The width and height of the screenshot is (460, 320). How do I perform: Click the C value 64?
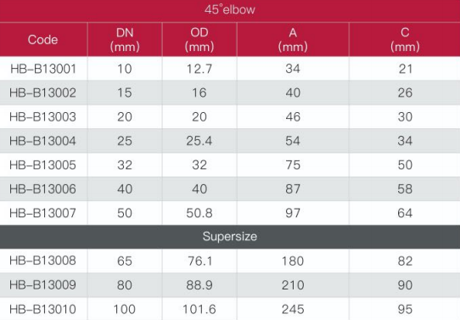(x=405, y=213)
